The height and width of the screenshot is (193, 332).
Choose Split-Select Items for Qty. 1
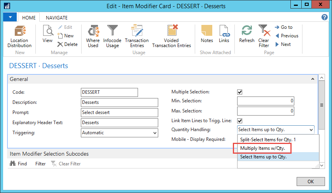pyautogui.click(x=268, y=139)
